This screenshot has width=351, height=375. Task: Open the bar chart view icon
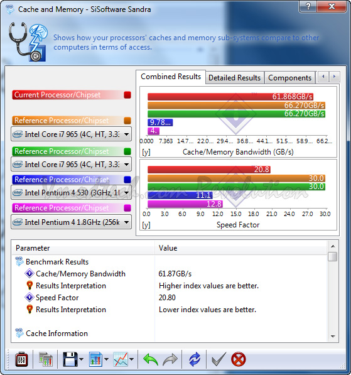(x=95, y=359)
